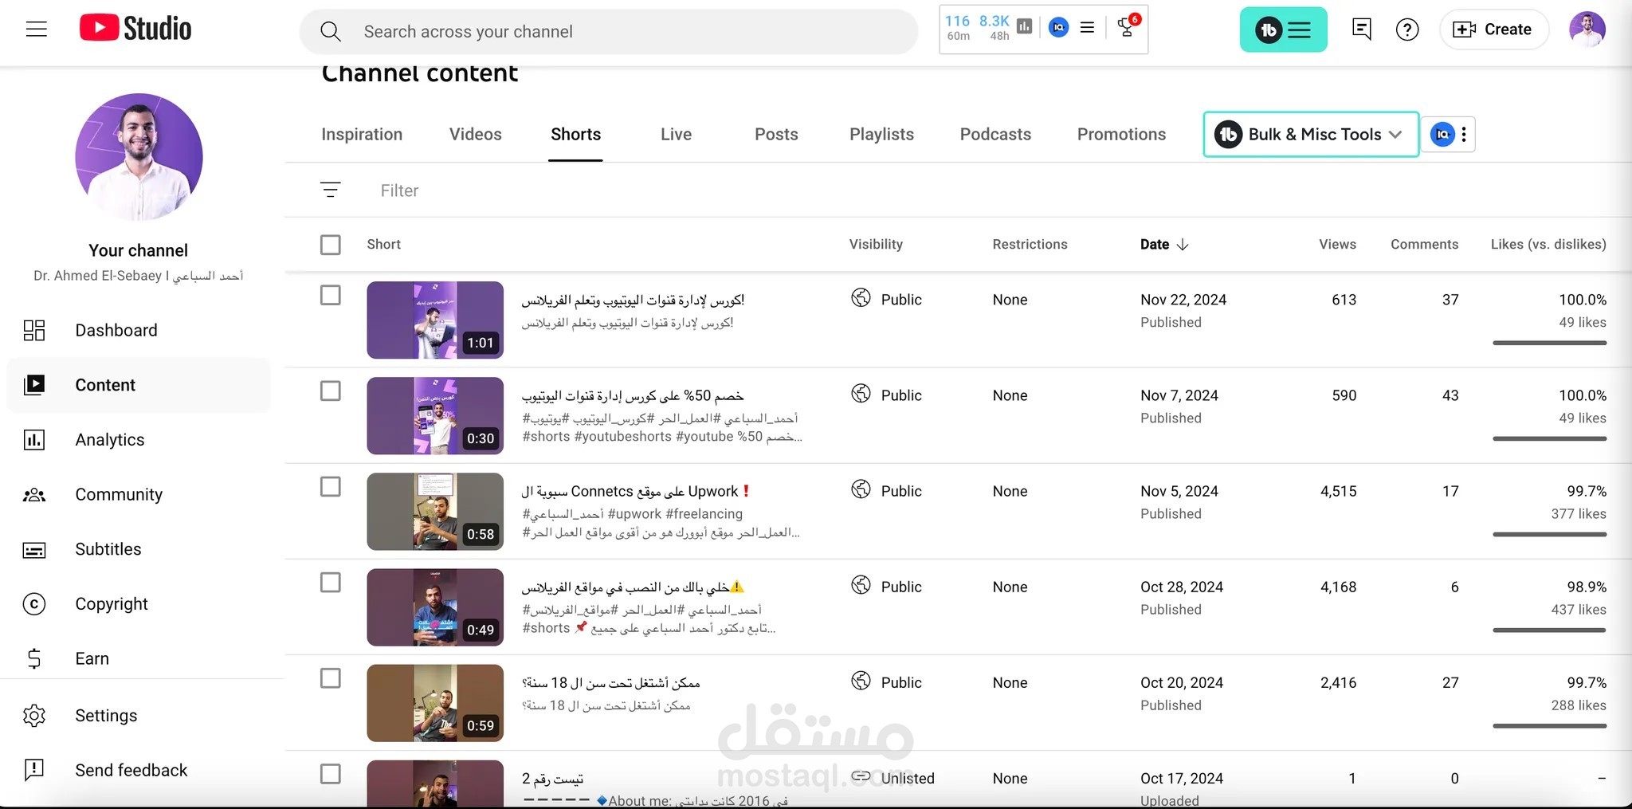Viewport: 1632px width, 809px height.
Task: Click the likes bar for the 437 likes short
Action: pyautogui.click(x=1549, y=630)
